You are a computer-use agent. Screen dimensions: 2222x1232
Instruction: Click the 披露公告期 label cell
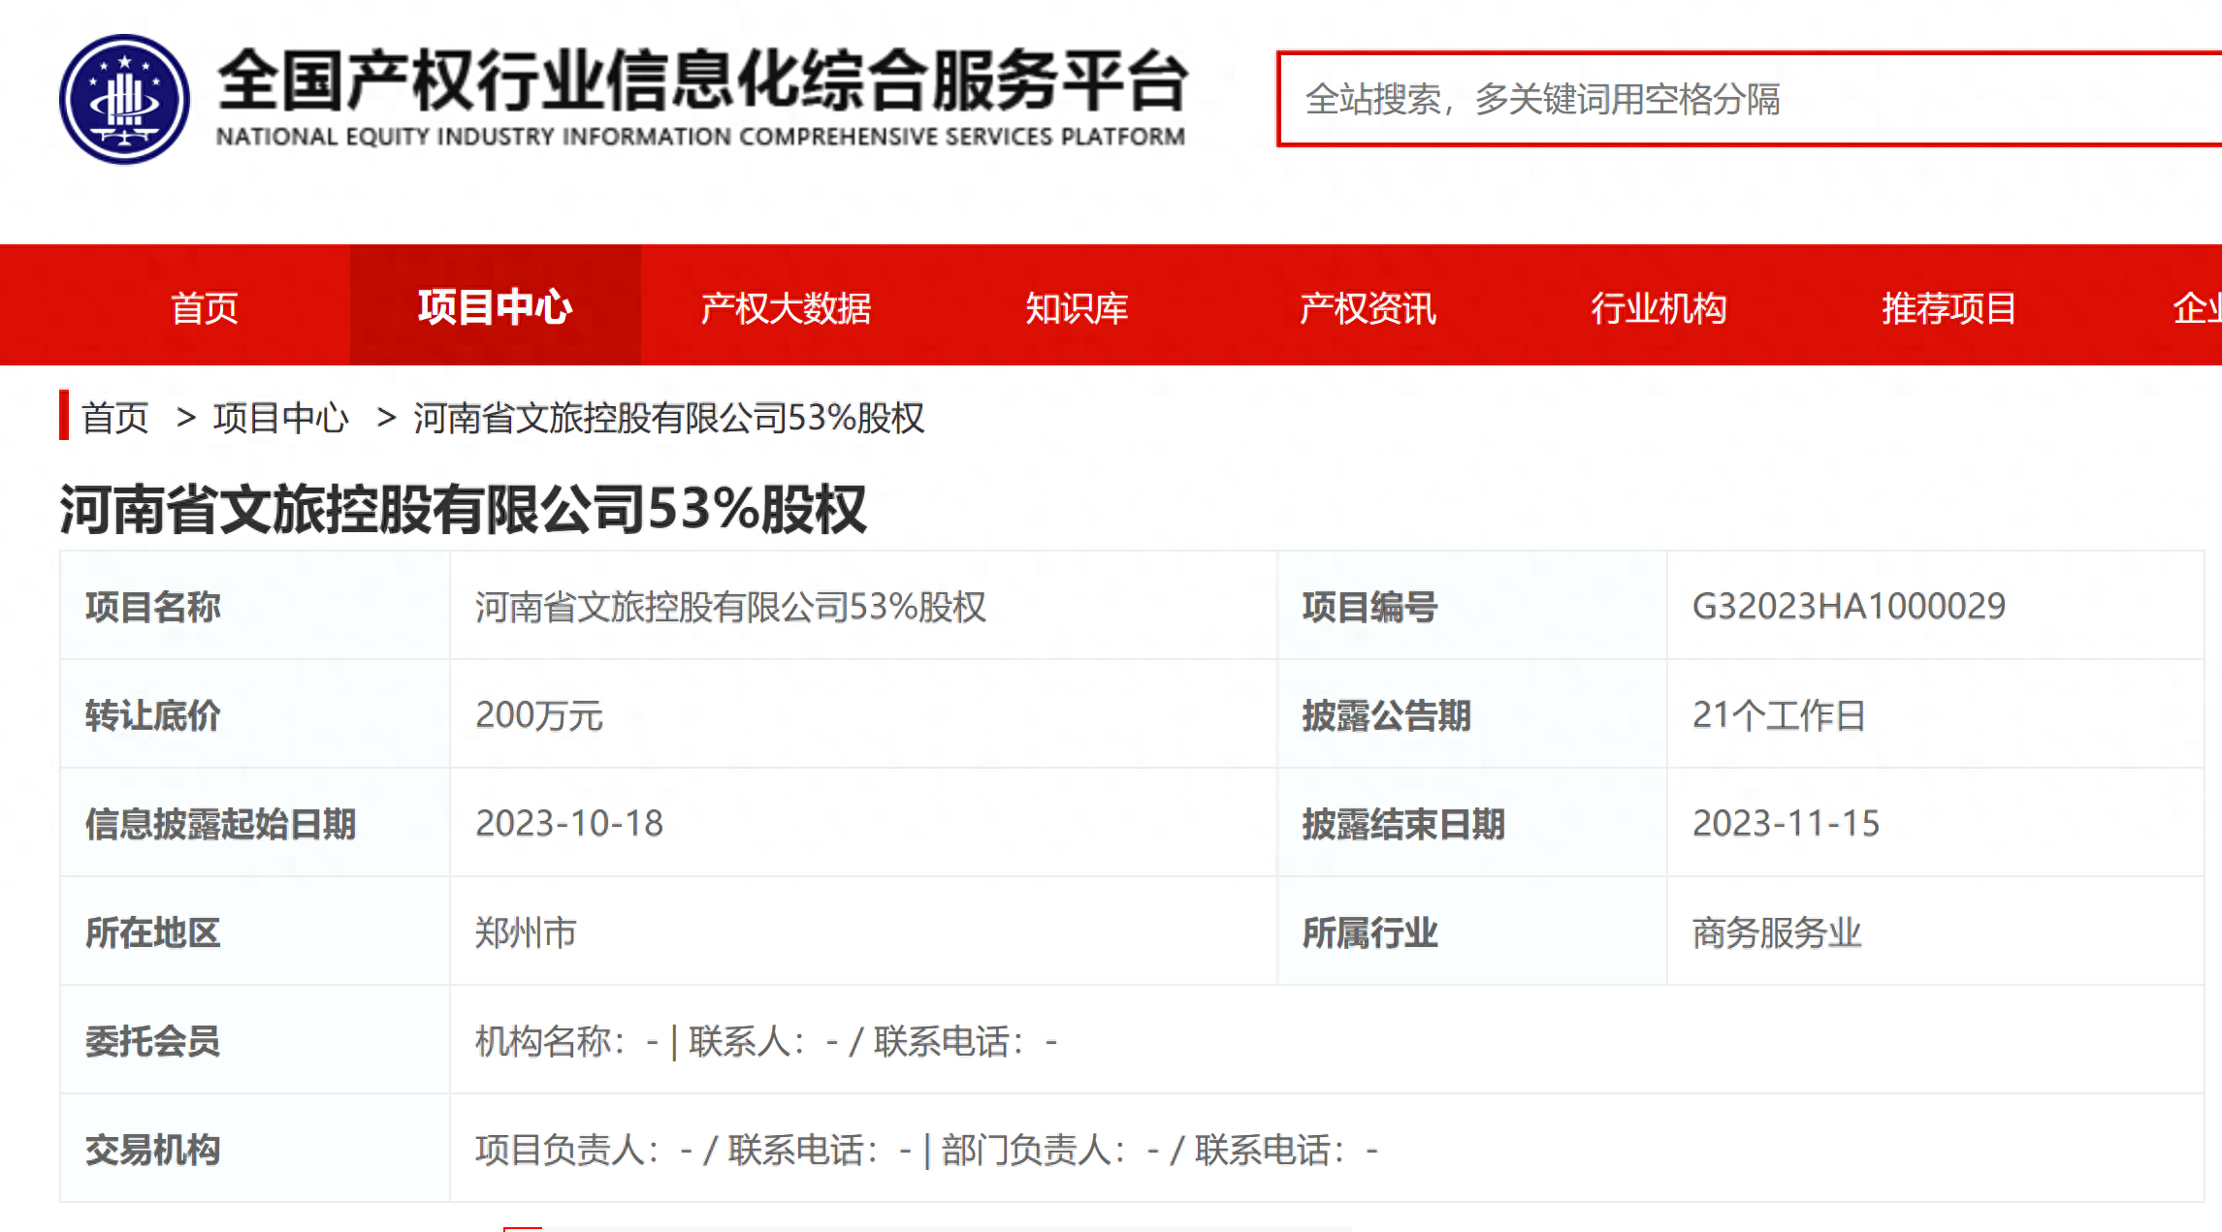[1472, 714]
